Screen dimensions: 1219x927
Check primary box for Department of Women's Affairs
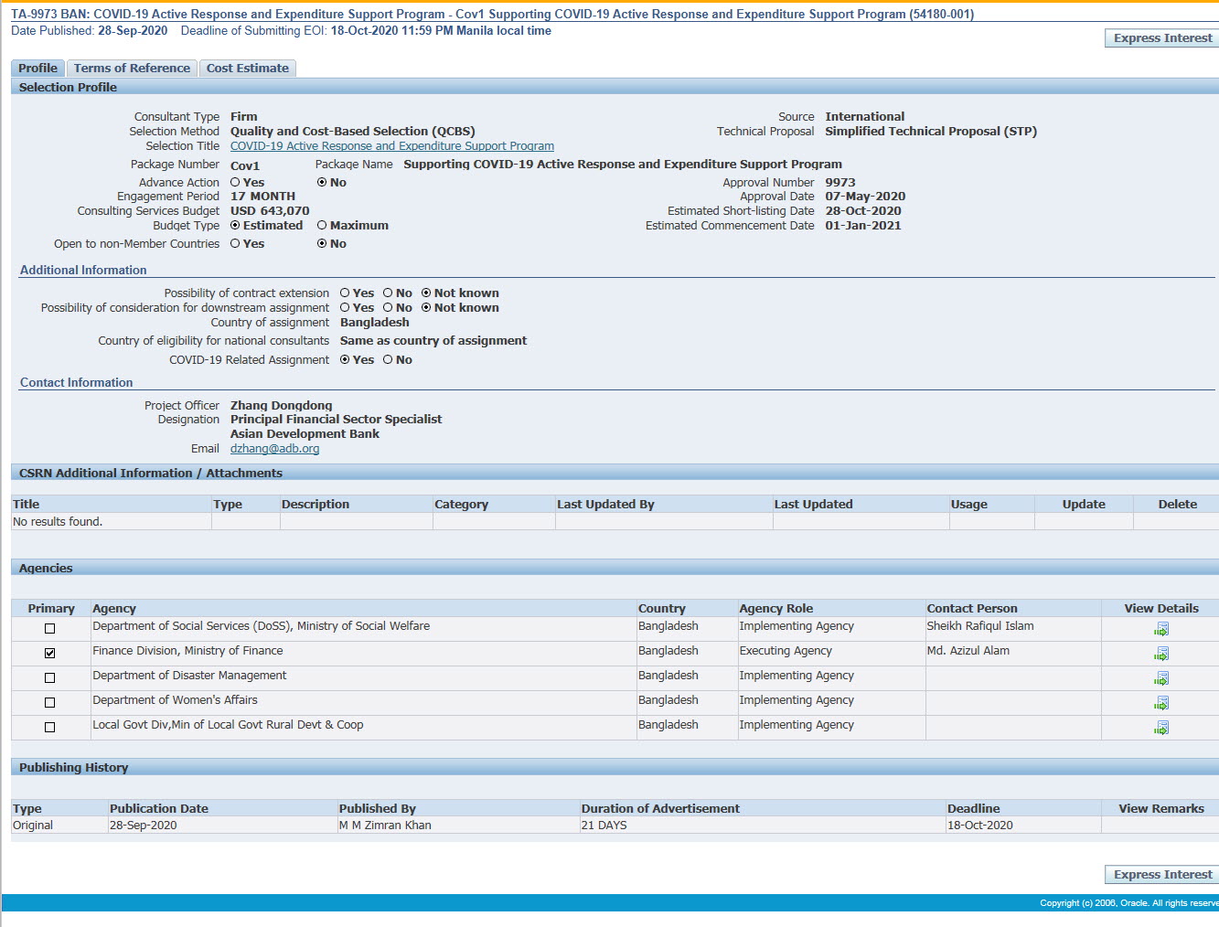coord(50,703)
